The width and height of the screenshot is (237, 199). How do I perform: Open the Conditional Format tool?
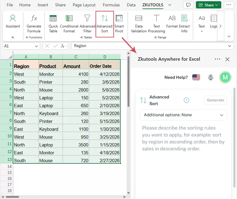[69, 24]
